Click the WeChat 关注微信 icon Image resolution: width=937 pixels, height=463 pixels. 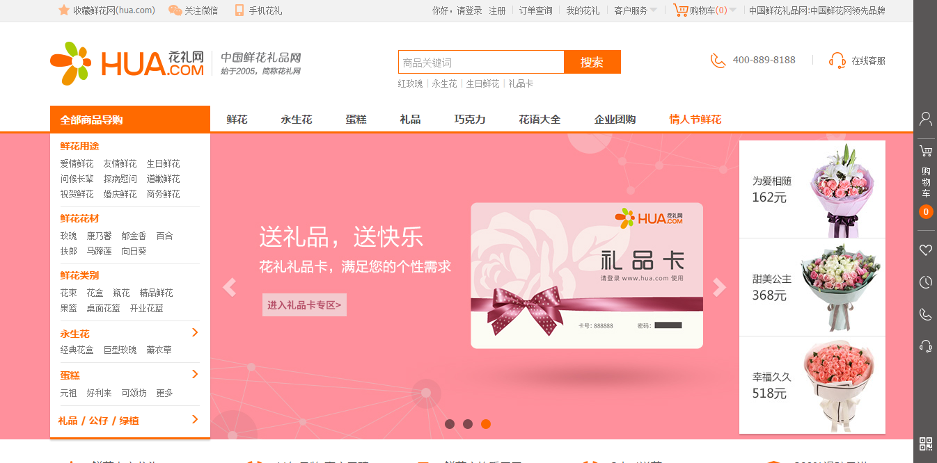175,10
